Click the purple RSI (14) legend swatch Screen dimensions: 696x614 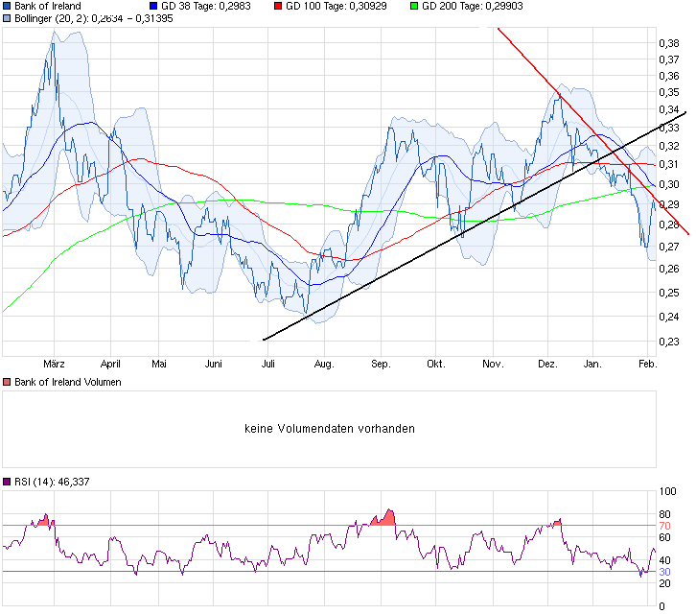[7, 482]
